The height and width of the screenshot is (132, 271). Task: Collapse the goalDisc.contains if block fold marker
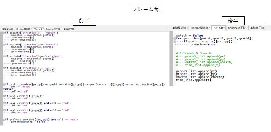pyautogui.click(x=4, y=120)
